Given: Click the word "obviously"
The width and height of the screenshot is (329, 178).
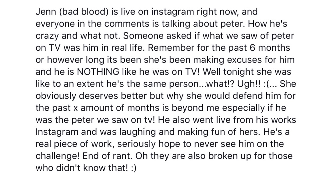Looking at the screenshot, I should pyautogui.click(x=56, y=96).
